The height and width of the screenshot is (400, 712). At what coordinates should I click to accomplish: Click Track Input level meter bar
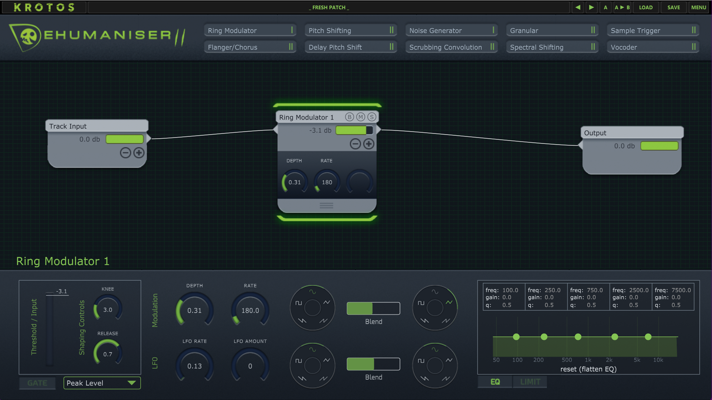click(125, 139)
